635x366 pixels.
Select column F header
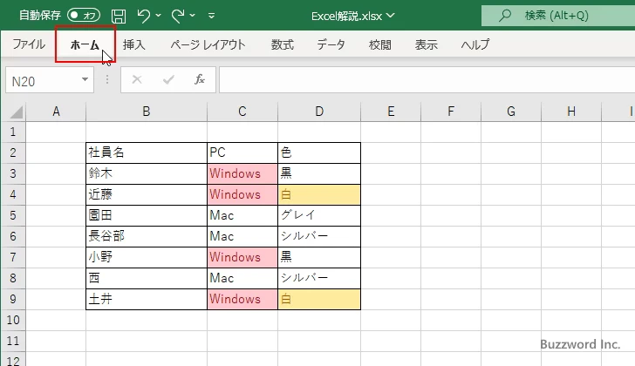pos(451,112)
